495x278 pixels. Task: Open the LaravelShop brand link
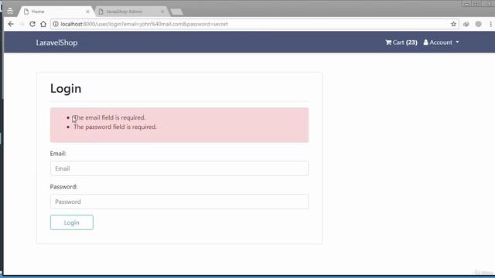(56, 42)
